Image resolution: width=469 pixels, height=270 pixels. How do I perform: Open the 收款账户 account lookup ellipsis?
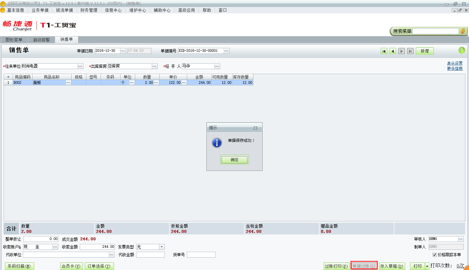[54, 247]
